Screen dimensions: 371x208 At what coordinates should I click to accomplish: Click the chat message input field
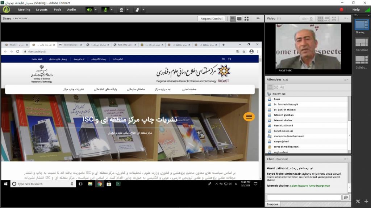click(304, 198)
